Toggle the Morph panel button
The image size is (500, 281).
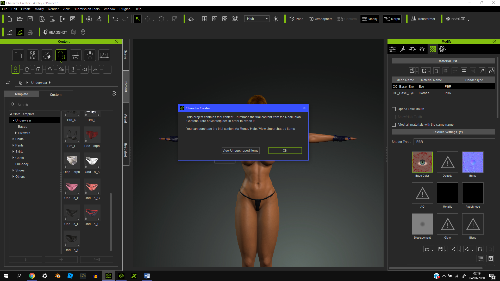click(392, 19)
